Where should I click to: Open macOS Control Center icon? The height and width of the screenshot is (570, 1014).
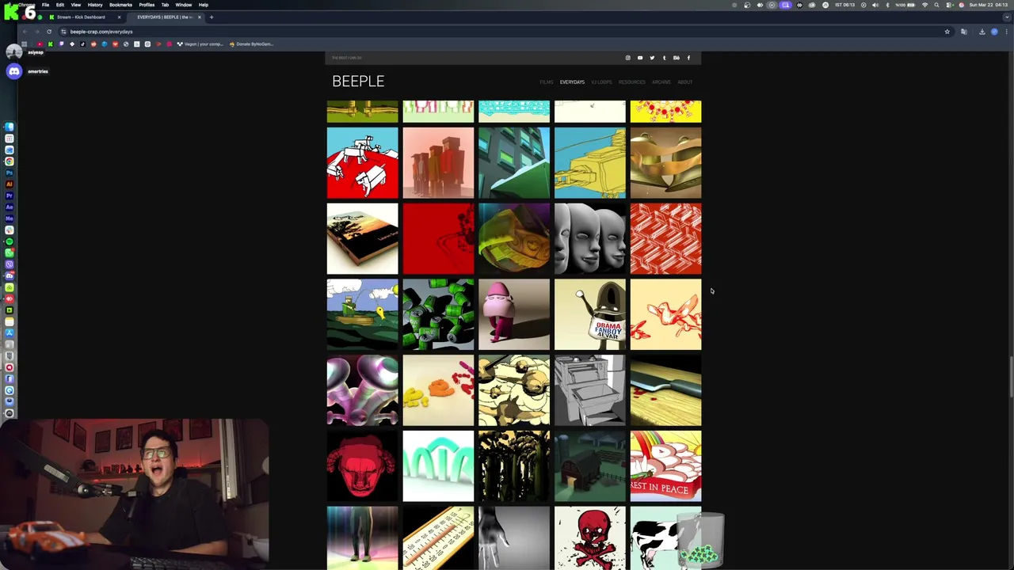949,5
